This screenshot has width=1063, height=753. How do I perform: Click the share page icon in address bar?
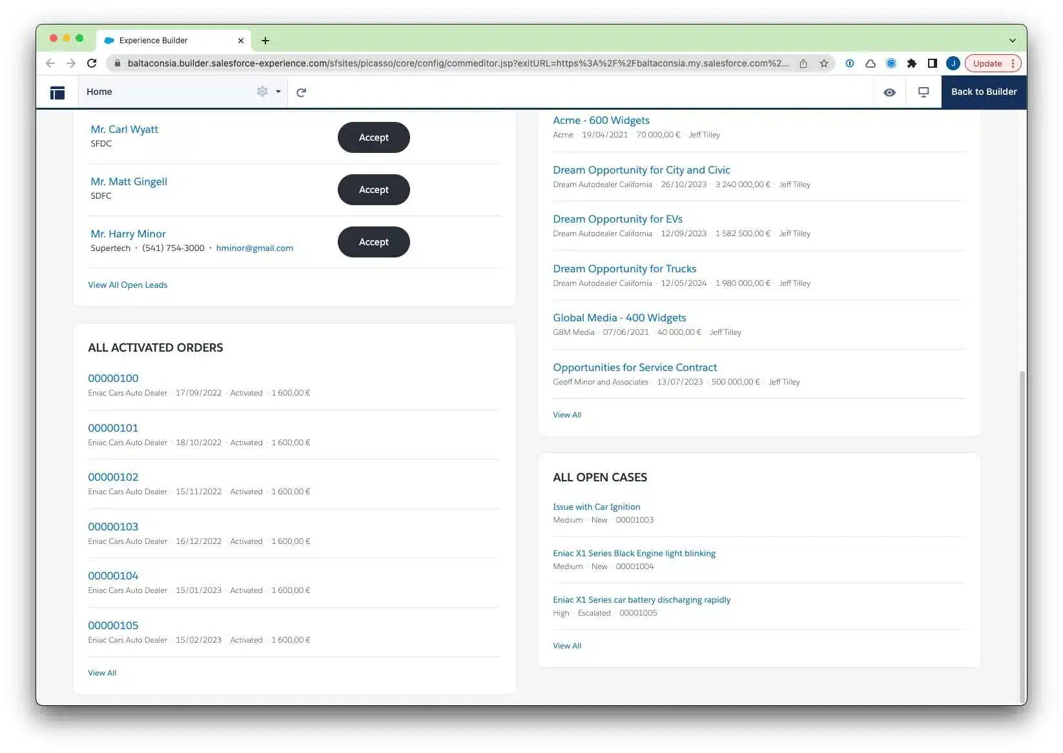(803, 63)
